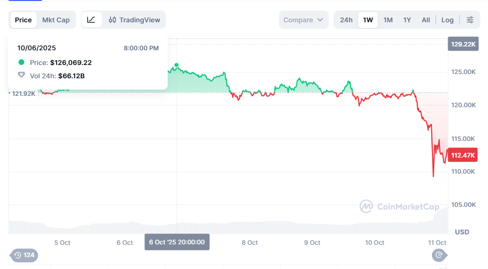Open the TradingView candlestick chart
The image size is (488, 269).
134,20
